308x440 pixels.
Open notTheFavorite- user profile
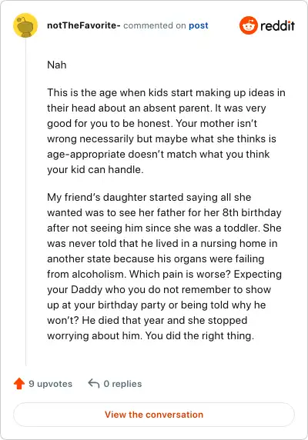tap(84, 25)
